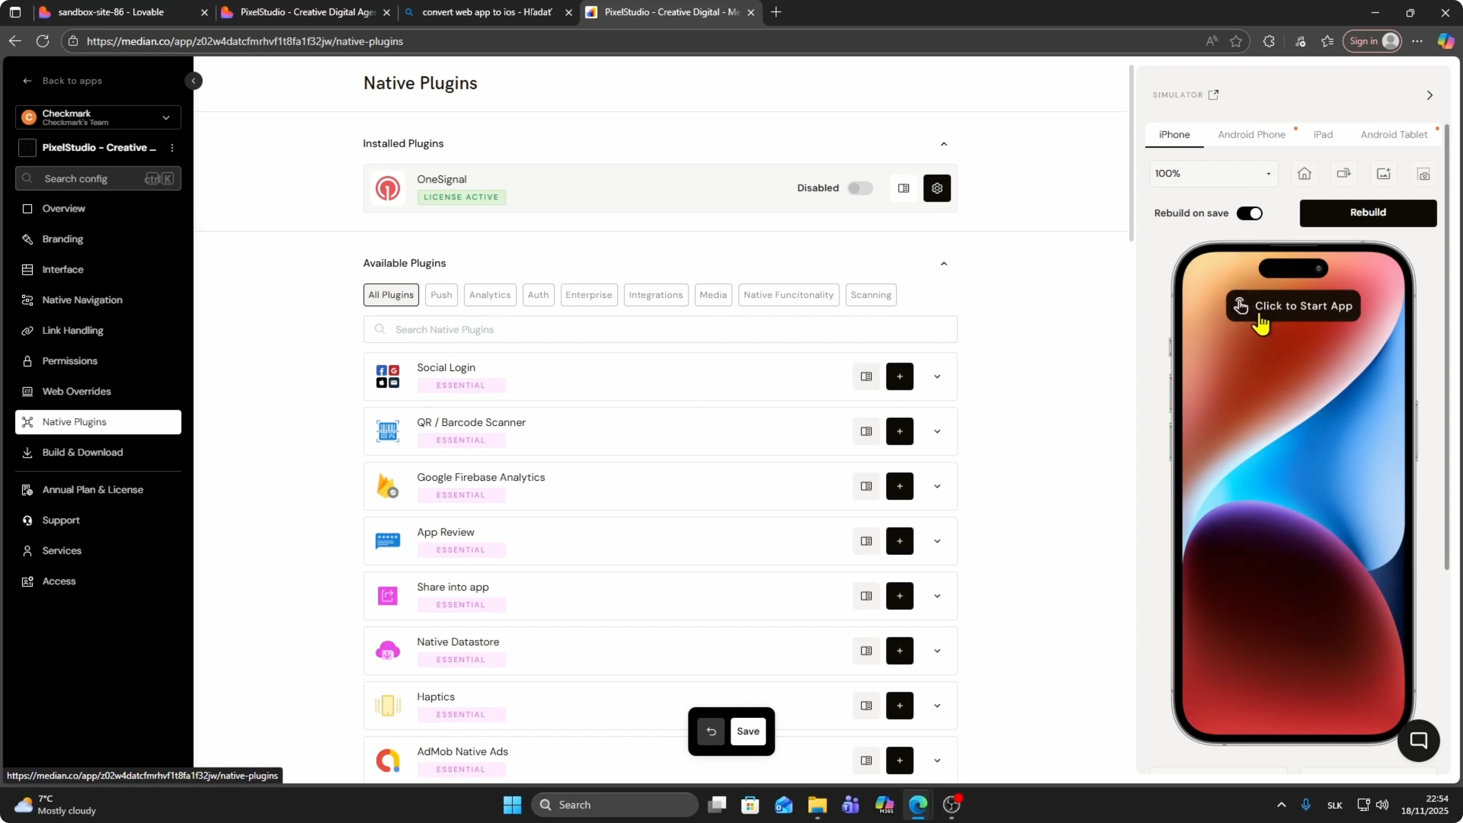Toggle Rebuild on save switch
Screen dimensions: 1463x823
pyautogui.click(x=1250, y=213)
